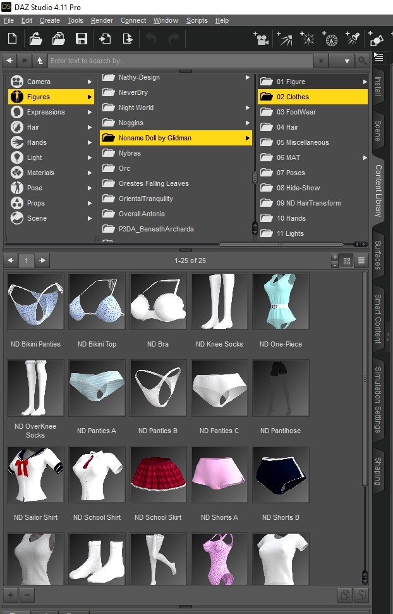Go to the previous results page

(x=11, y=261)
